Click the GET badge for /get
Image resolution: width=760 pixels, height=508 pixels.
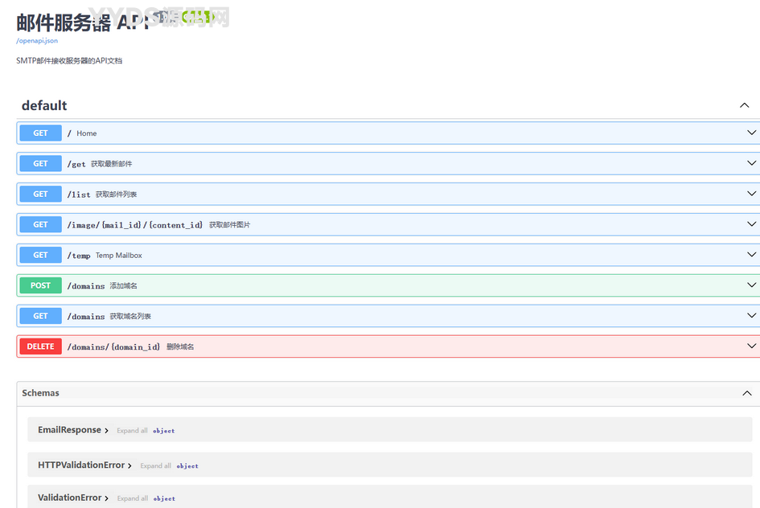click(x=41, y=164)
